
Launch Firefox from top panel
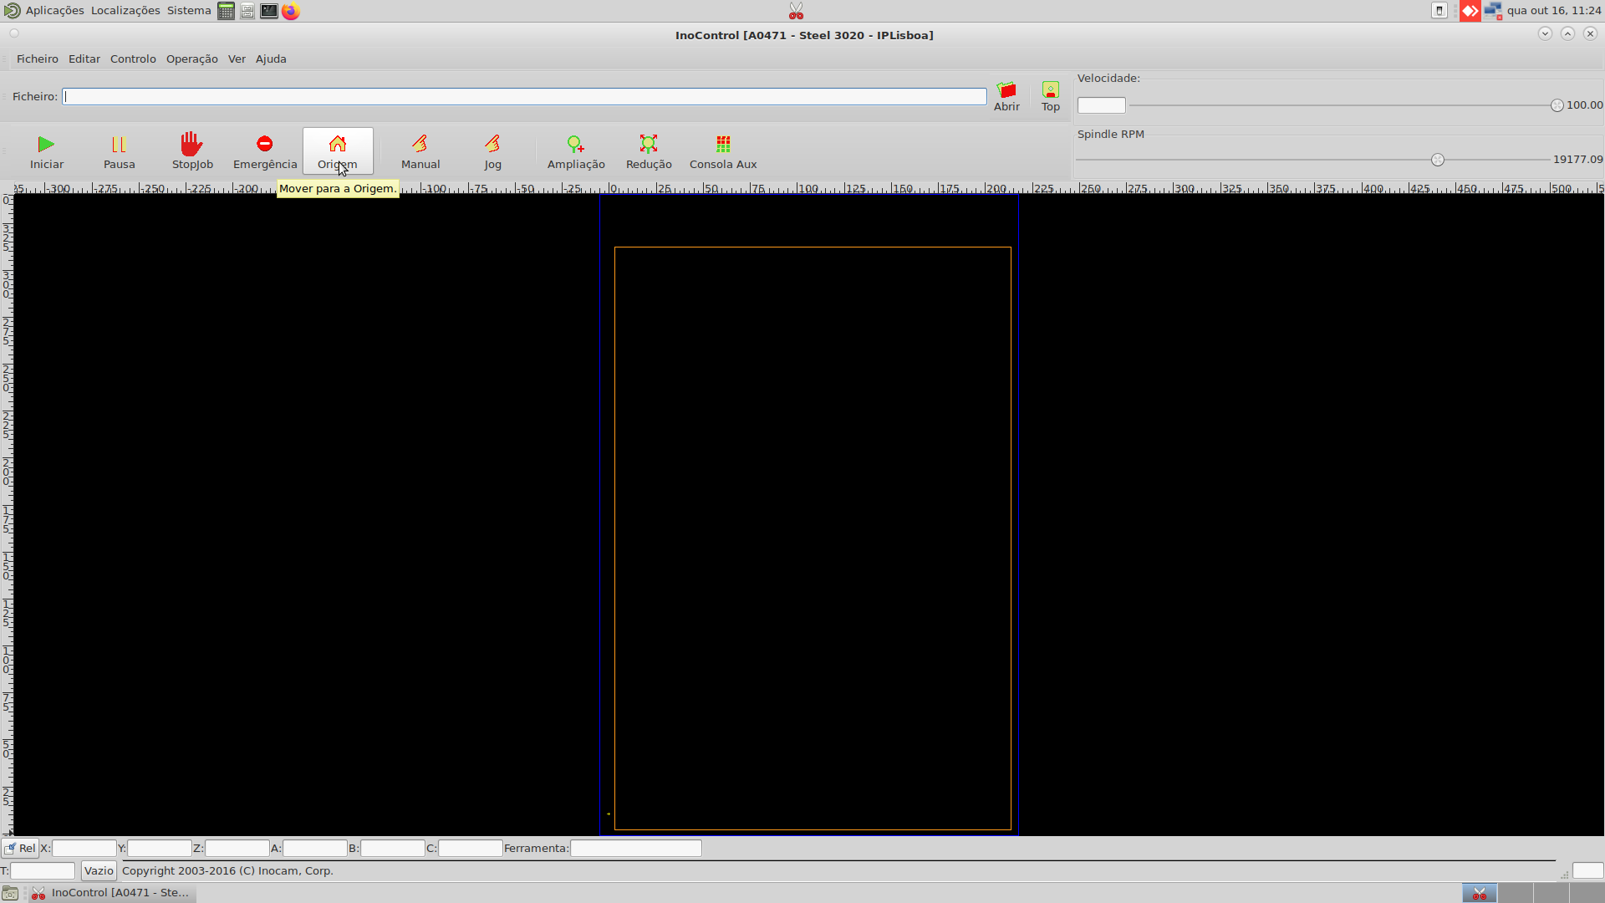coord(291,11)
